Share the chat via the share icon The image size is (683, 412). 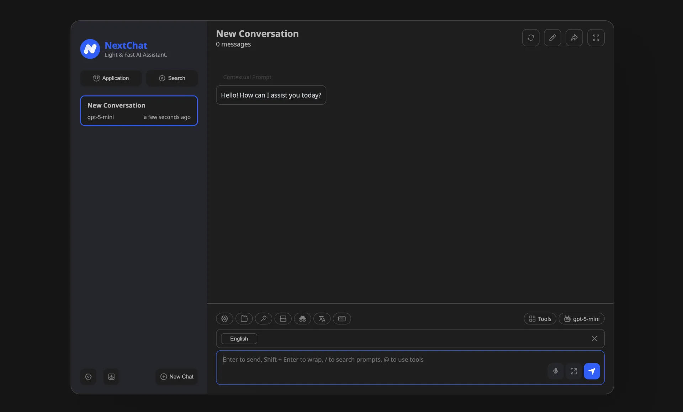574,37
